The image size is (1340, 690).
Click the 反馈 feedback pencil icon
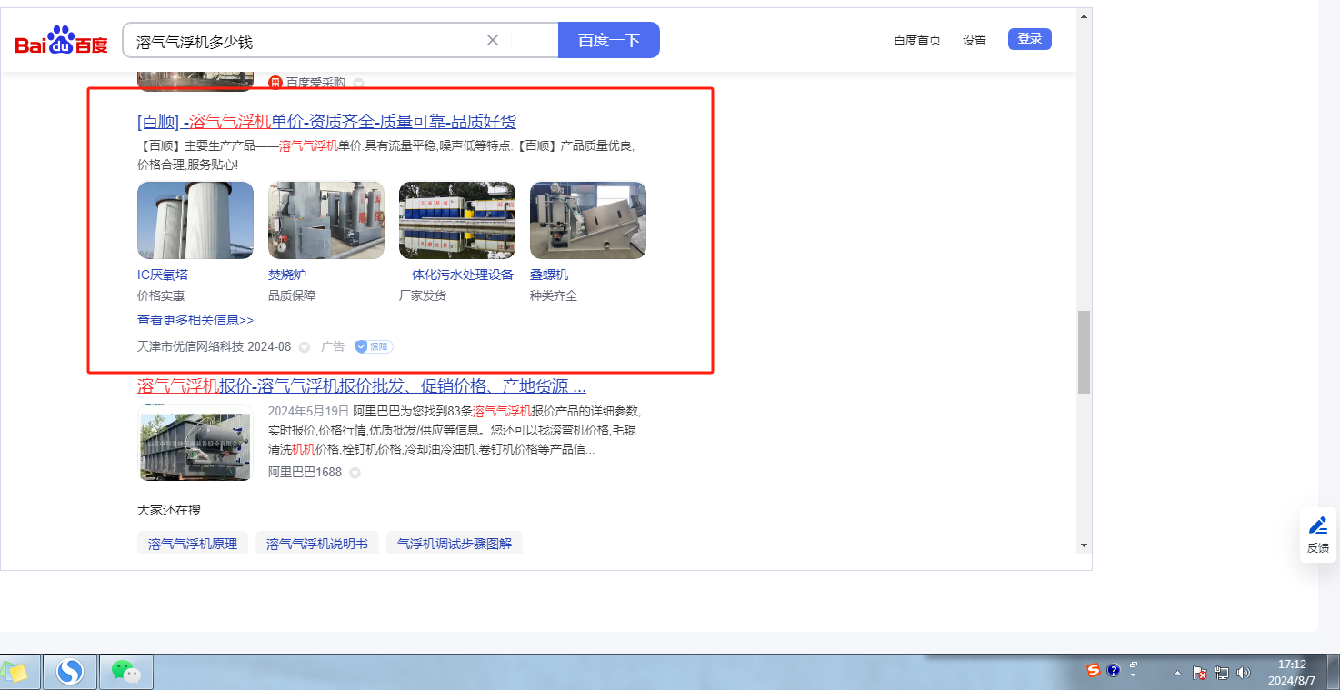pyautogui.click(x=1318, y=525)
